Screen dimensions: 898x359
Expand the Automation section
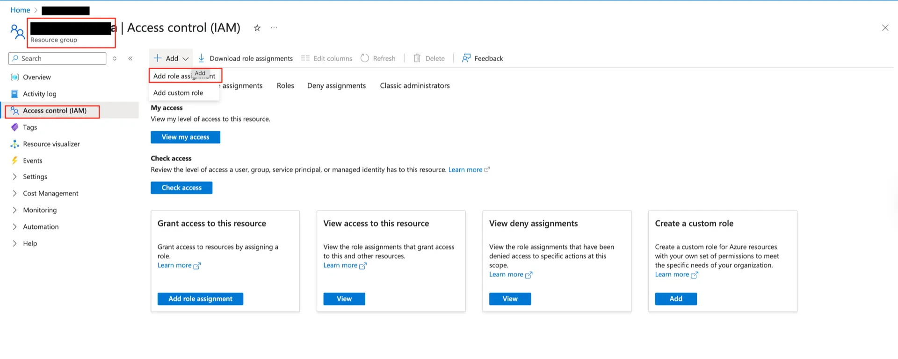(14, 227)
